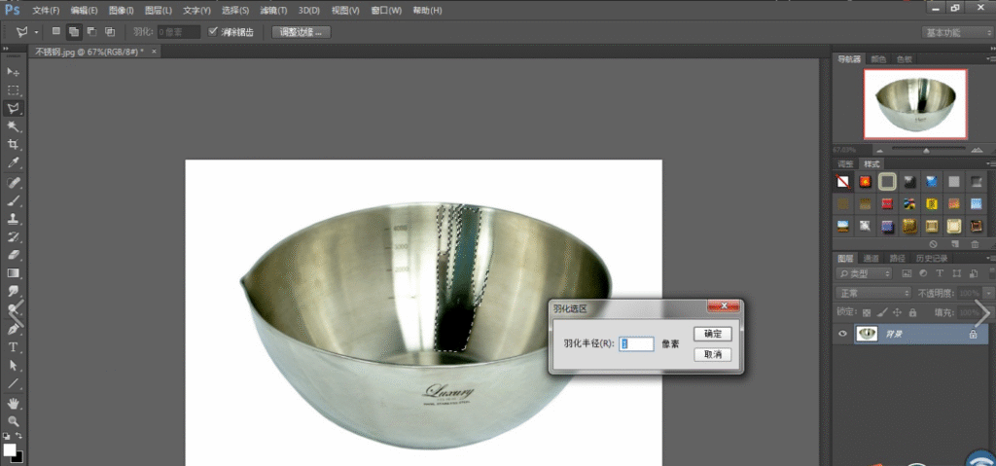Viewport: 996px width, 466px height.
Task: Open the 类型 layer filter dropdown
Action: point(865,274)
